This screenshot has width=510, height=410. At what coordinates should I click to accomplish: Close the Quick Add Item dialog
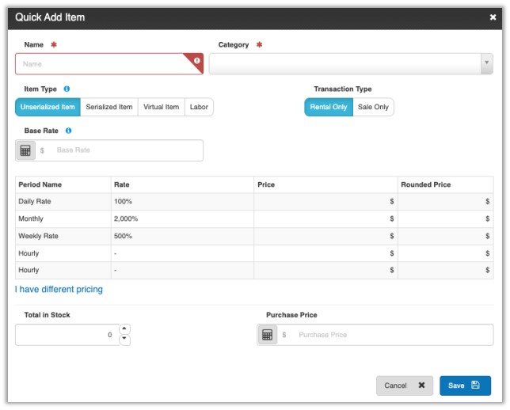493,17
